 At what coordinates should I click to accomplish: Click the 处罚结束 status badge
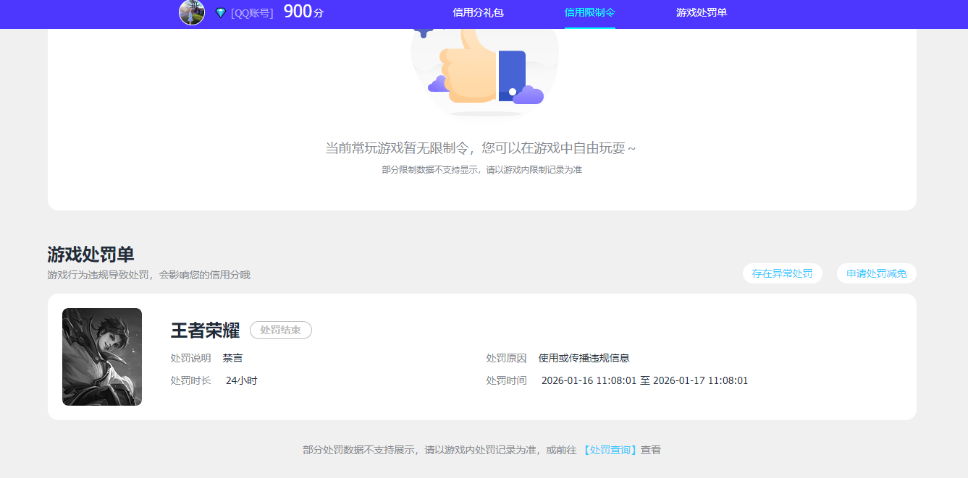pos(281,330)
